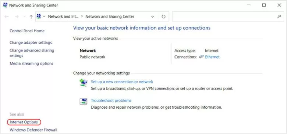The width and height of the screenshot is (287, 134).
Task: Click the 'Access type:' label
Action: coord(185,51)
